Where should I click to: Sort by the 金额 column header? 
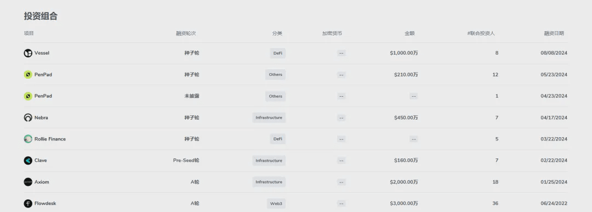coord(409,33)
